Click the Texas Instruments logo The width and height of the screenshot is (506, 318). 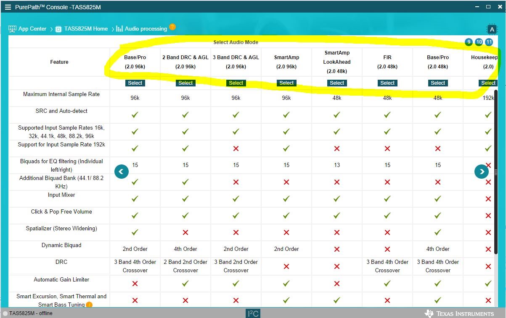459,313
